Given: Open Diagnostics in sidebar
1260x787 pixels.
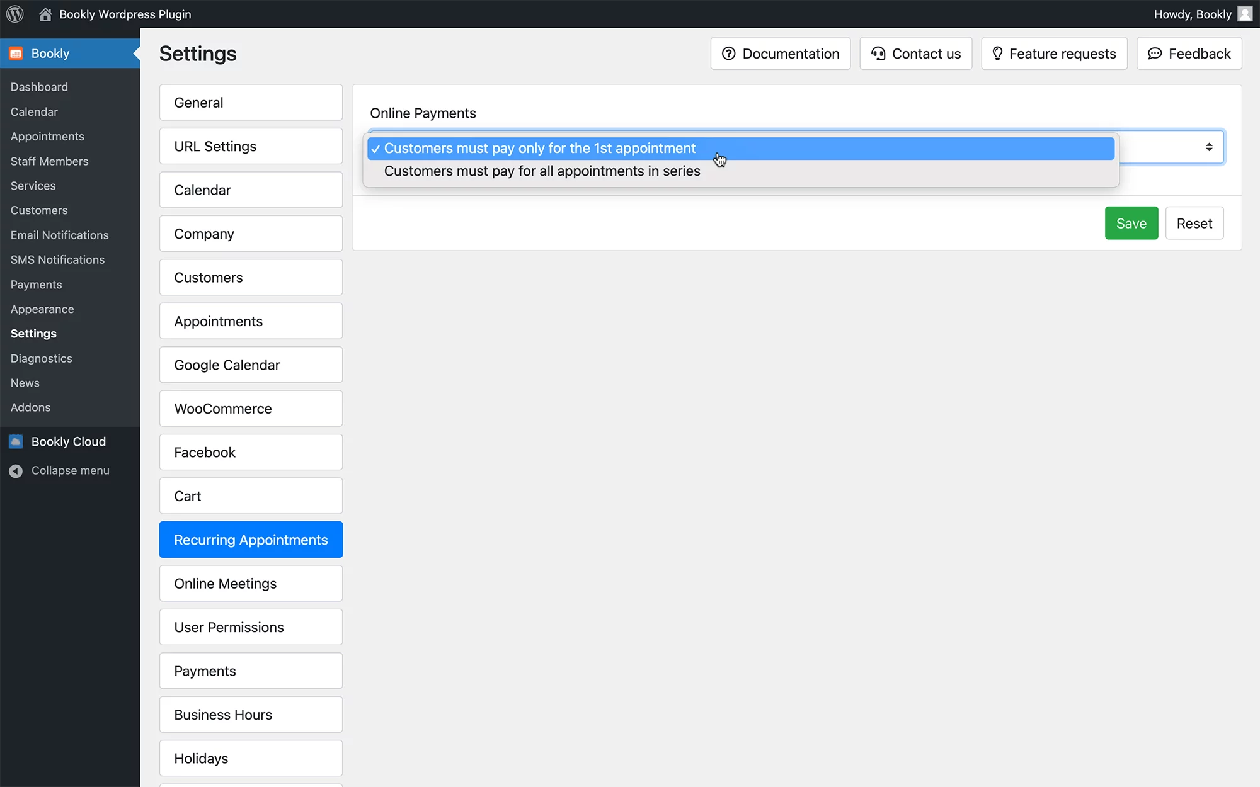Looking at the screenshot, I should pyautogui.click(x=41, y=358).
